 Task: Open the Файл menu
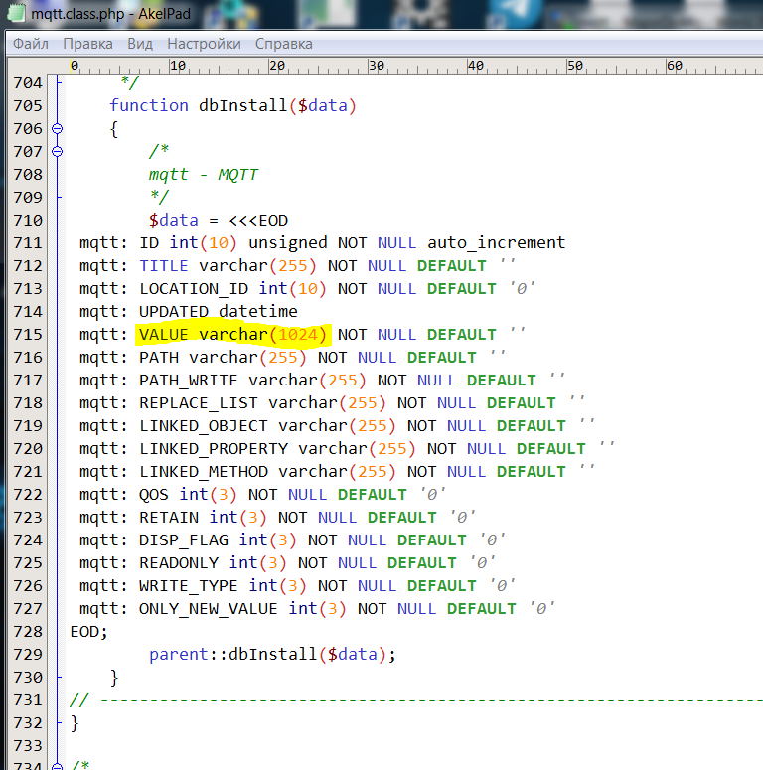pos(31,44)
